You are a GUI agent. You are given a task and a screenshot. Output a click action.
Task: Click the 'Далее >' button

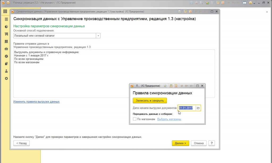pos(180,143)
